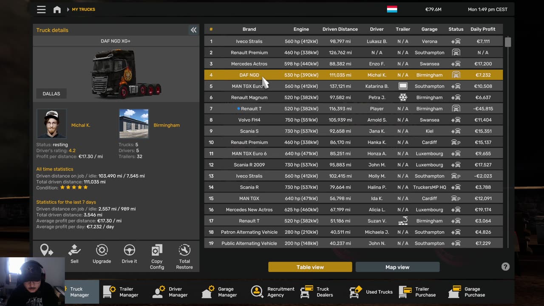Open the help question mark icon

point(505,266)
